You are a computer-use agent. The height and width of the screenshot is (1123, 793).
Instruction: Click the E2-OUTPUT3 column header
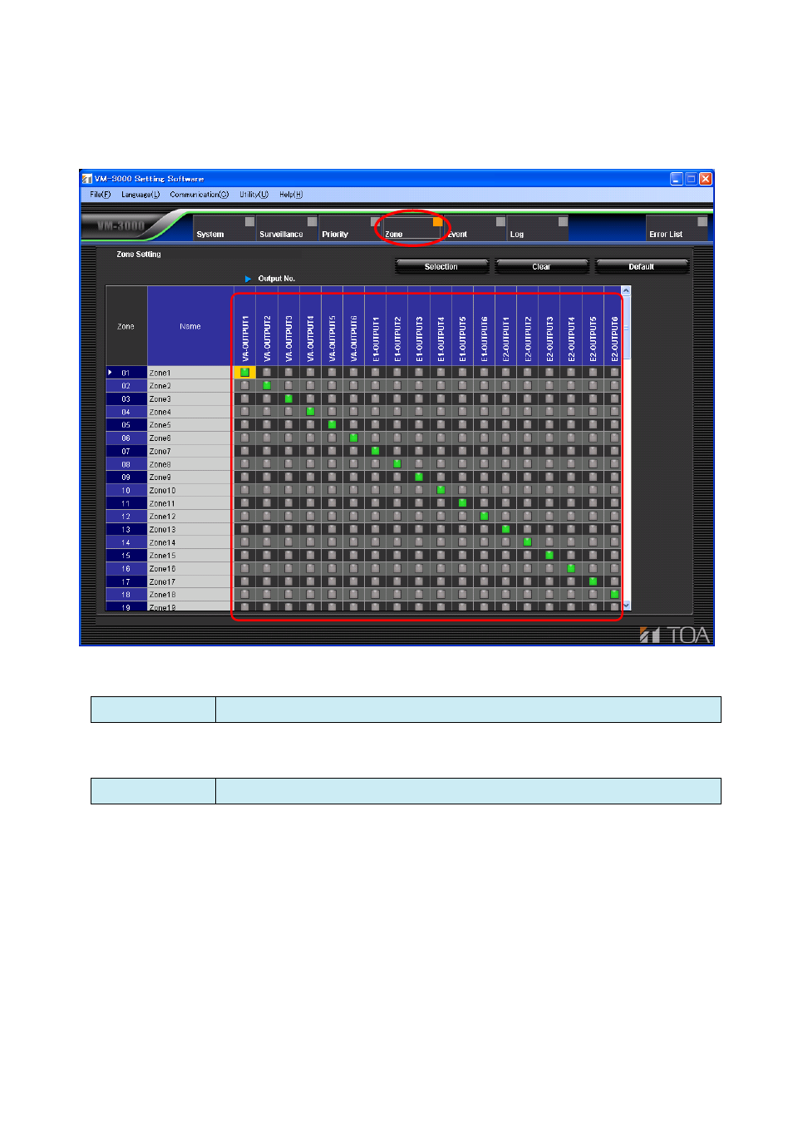click(549, 326)
